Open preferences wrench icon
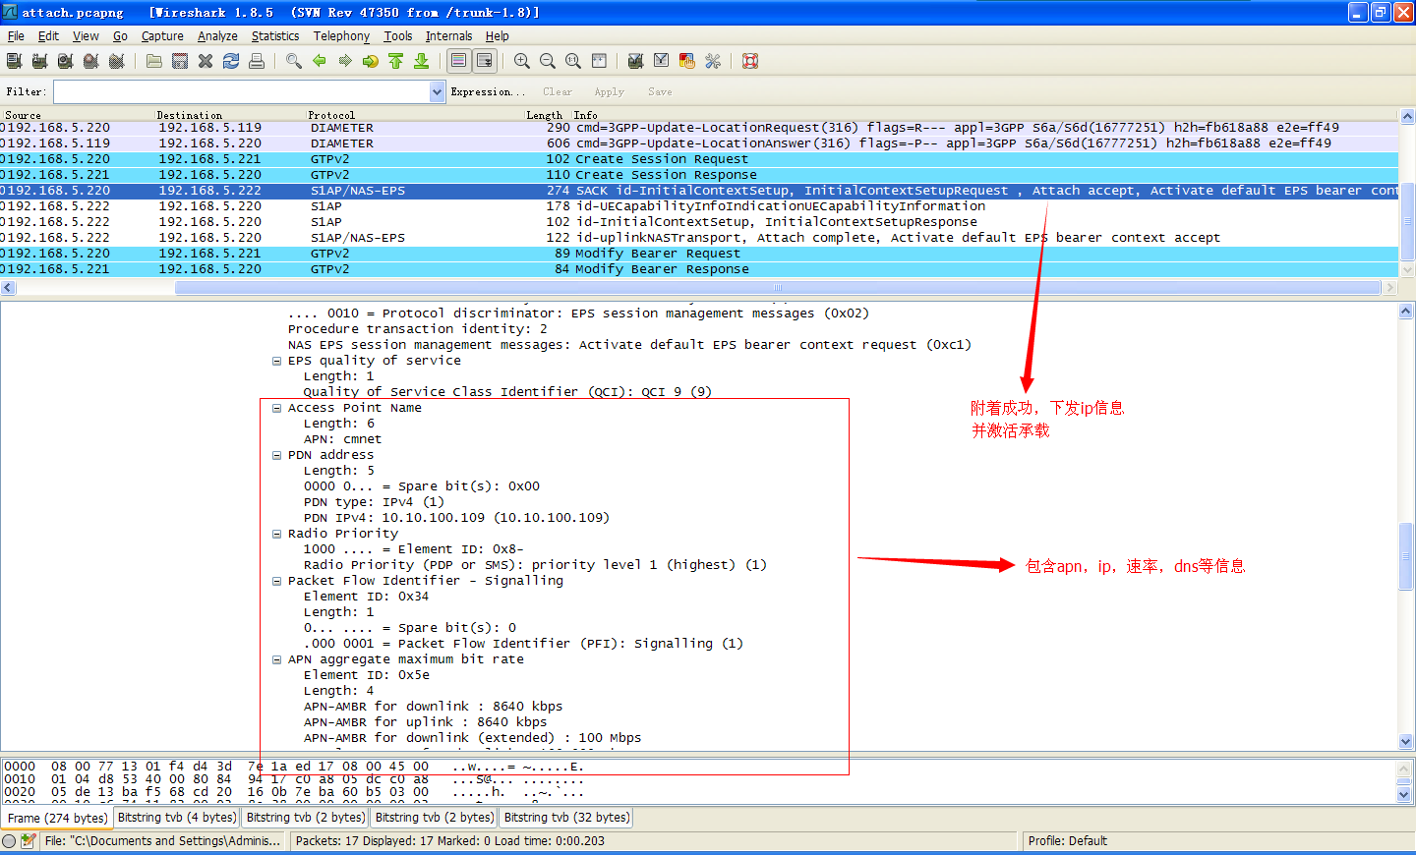The width and height of the screenshot is (1416, 855). coord(713,61)
